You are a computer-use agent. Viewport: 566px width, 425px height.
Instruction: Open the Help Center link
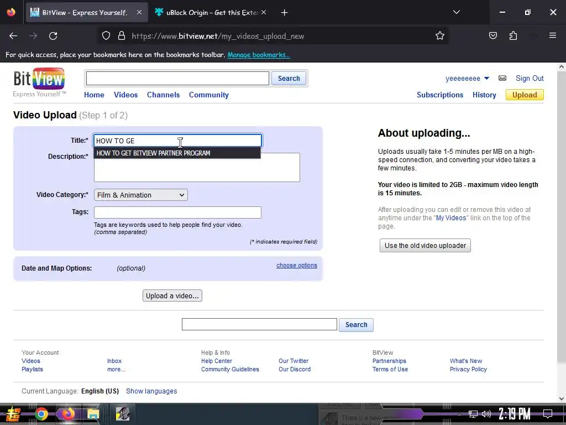217,361
